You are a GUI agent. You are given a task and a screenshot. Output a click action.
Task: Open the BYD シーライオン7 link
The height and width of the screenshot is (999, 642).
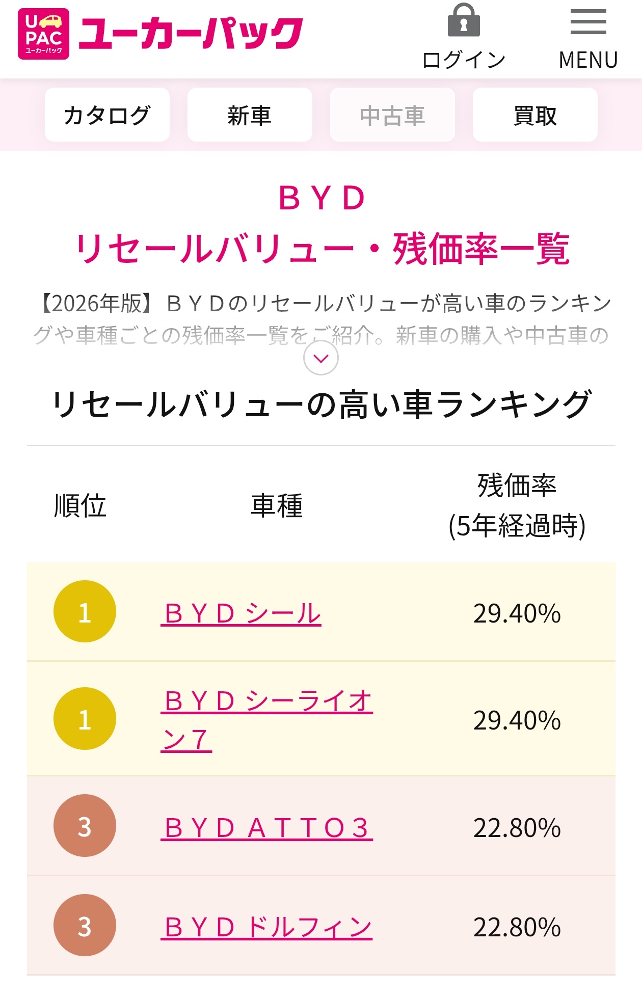266,720
